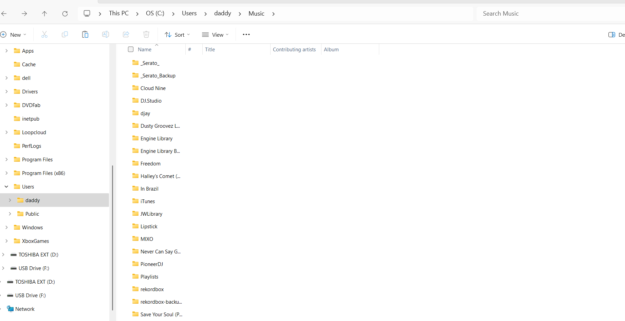This screenshot has width=625, height=321.
Task: Click the Rename icon in toolbar
Action: click(106, 35)
